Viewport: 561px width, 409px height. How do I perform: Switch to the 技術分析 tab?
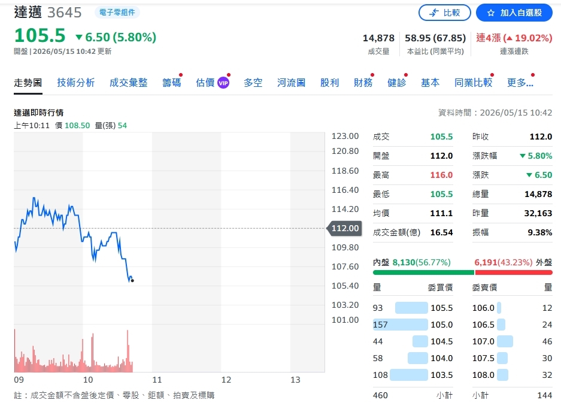(76, 83)
